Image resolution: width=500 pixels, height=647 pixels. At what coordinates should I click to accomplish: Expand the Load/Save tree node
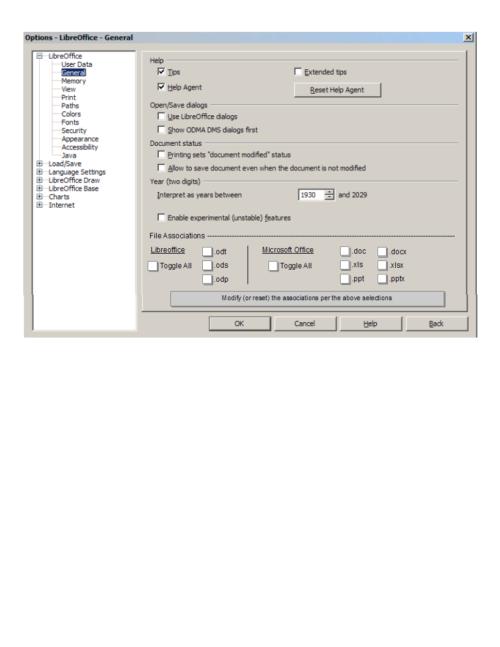(40, 164)
